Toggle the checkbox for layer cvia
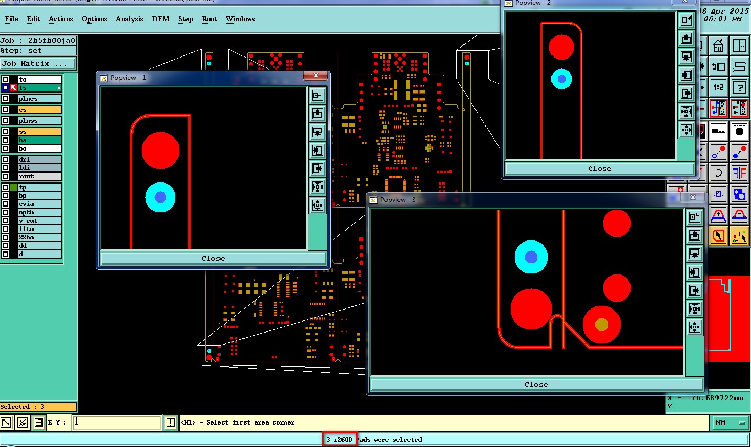Image resolution: width=751 pixels, height=447 pixels. [x=5, y=204]
